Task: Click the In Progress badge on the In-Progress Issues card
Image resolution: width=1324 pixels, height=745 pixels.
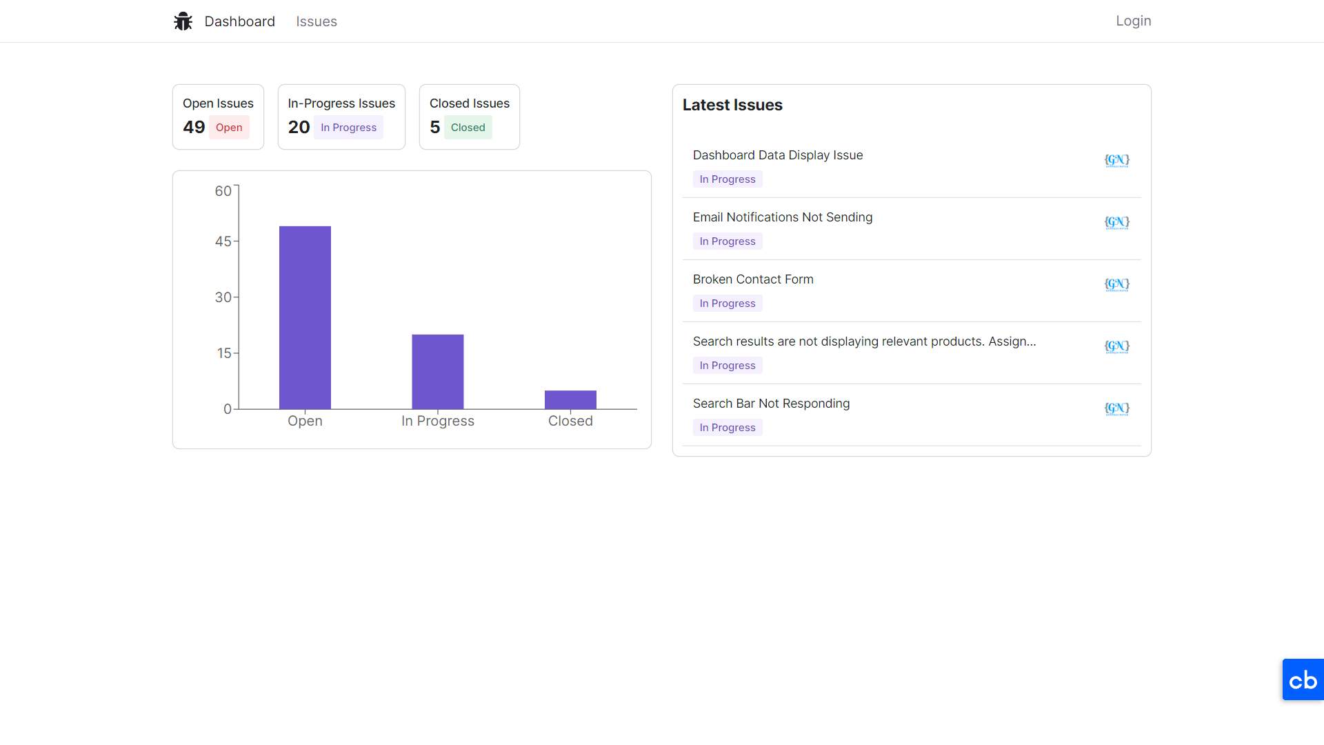Action: 349,128
